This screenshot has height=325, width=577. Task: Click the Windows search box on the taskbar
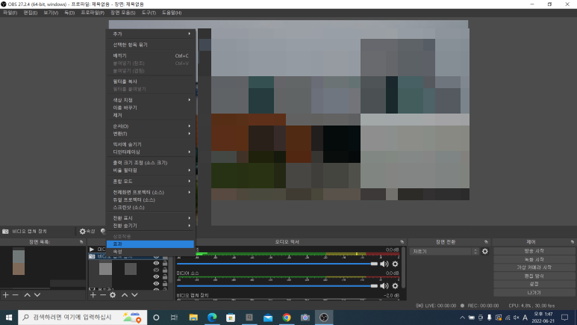click(x=82, y=318)
